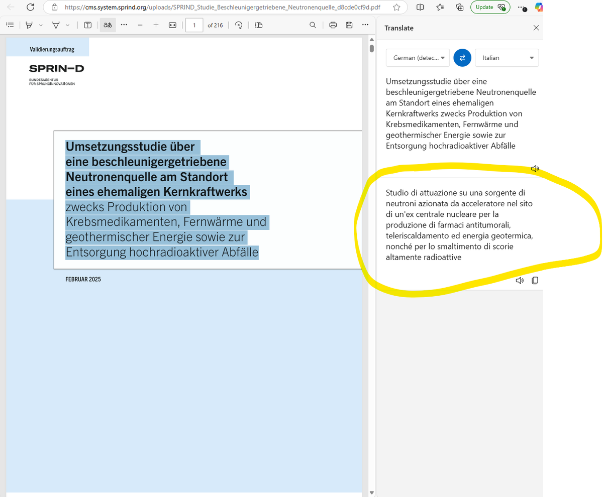This screenshot has width=603, height=497.
Task: Open more tools ellipsis beside translate
Action: [x=124, y=25]
